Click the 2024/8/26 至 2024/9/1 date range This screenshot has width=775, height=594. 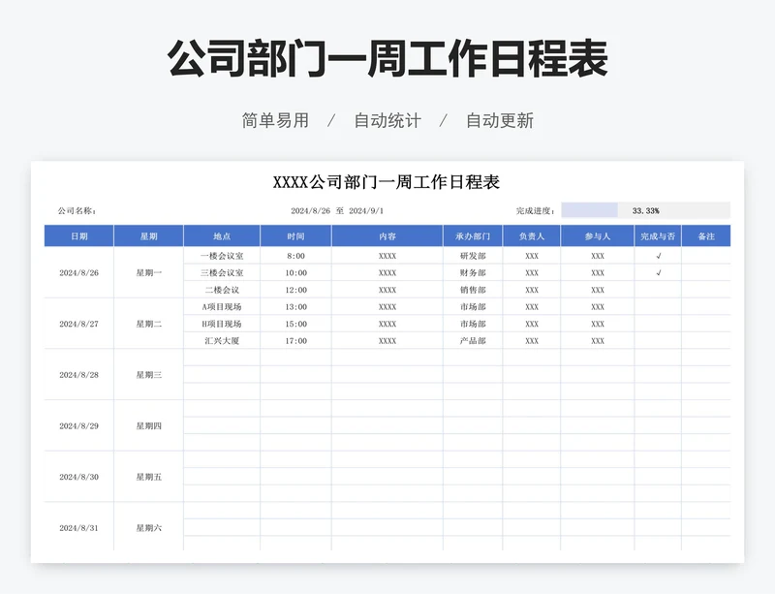[337, 210]
